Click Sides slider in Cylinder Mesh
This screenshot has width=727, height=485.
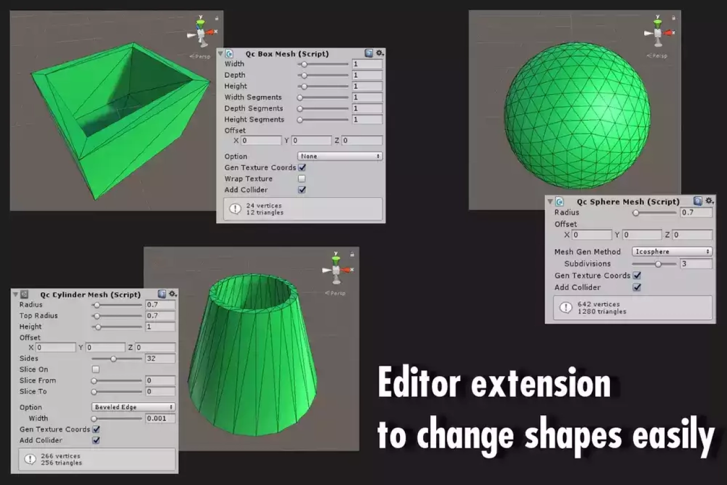tap(118, 359)
